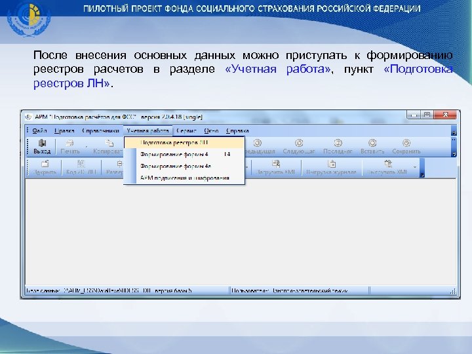Maximize the АРМ application window

(x=427, y=114)
